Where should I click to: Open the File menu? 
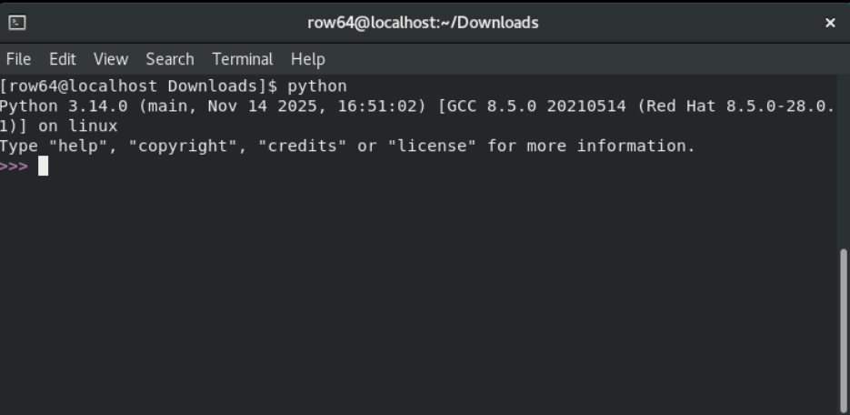point(18,59)
